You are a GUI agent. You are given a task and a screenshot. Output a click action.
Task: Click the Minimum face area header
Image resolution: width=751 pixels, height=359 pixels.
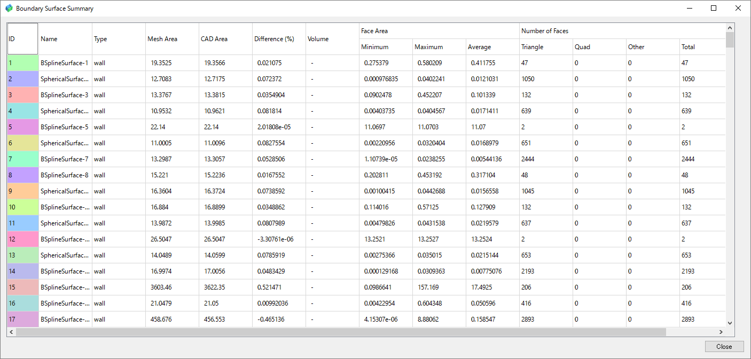coord(386,47)
